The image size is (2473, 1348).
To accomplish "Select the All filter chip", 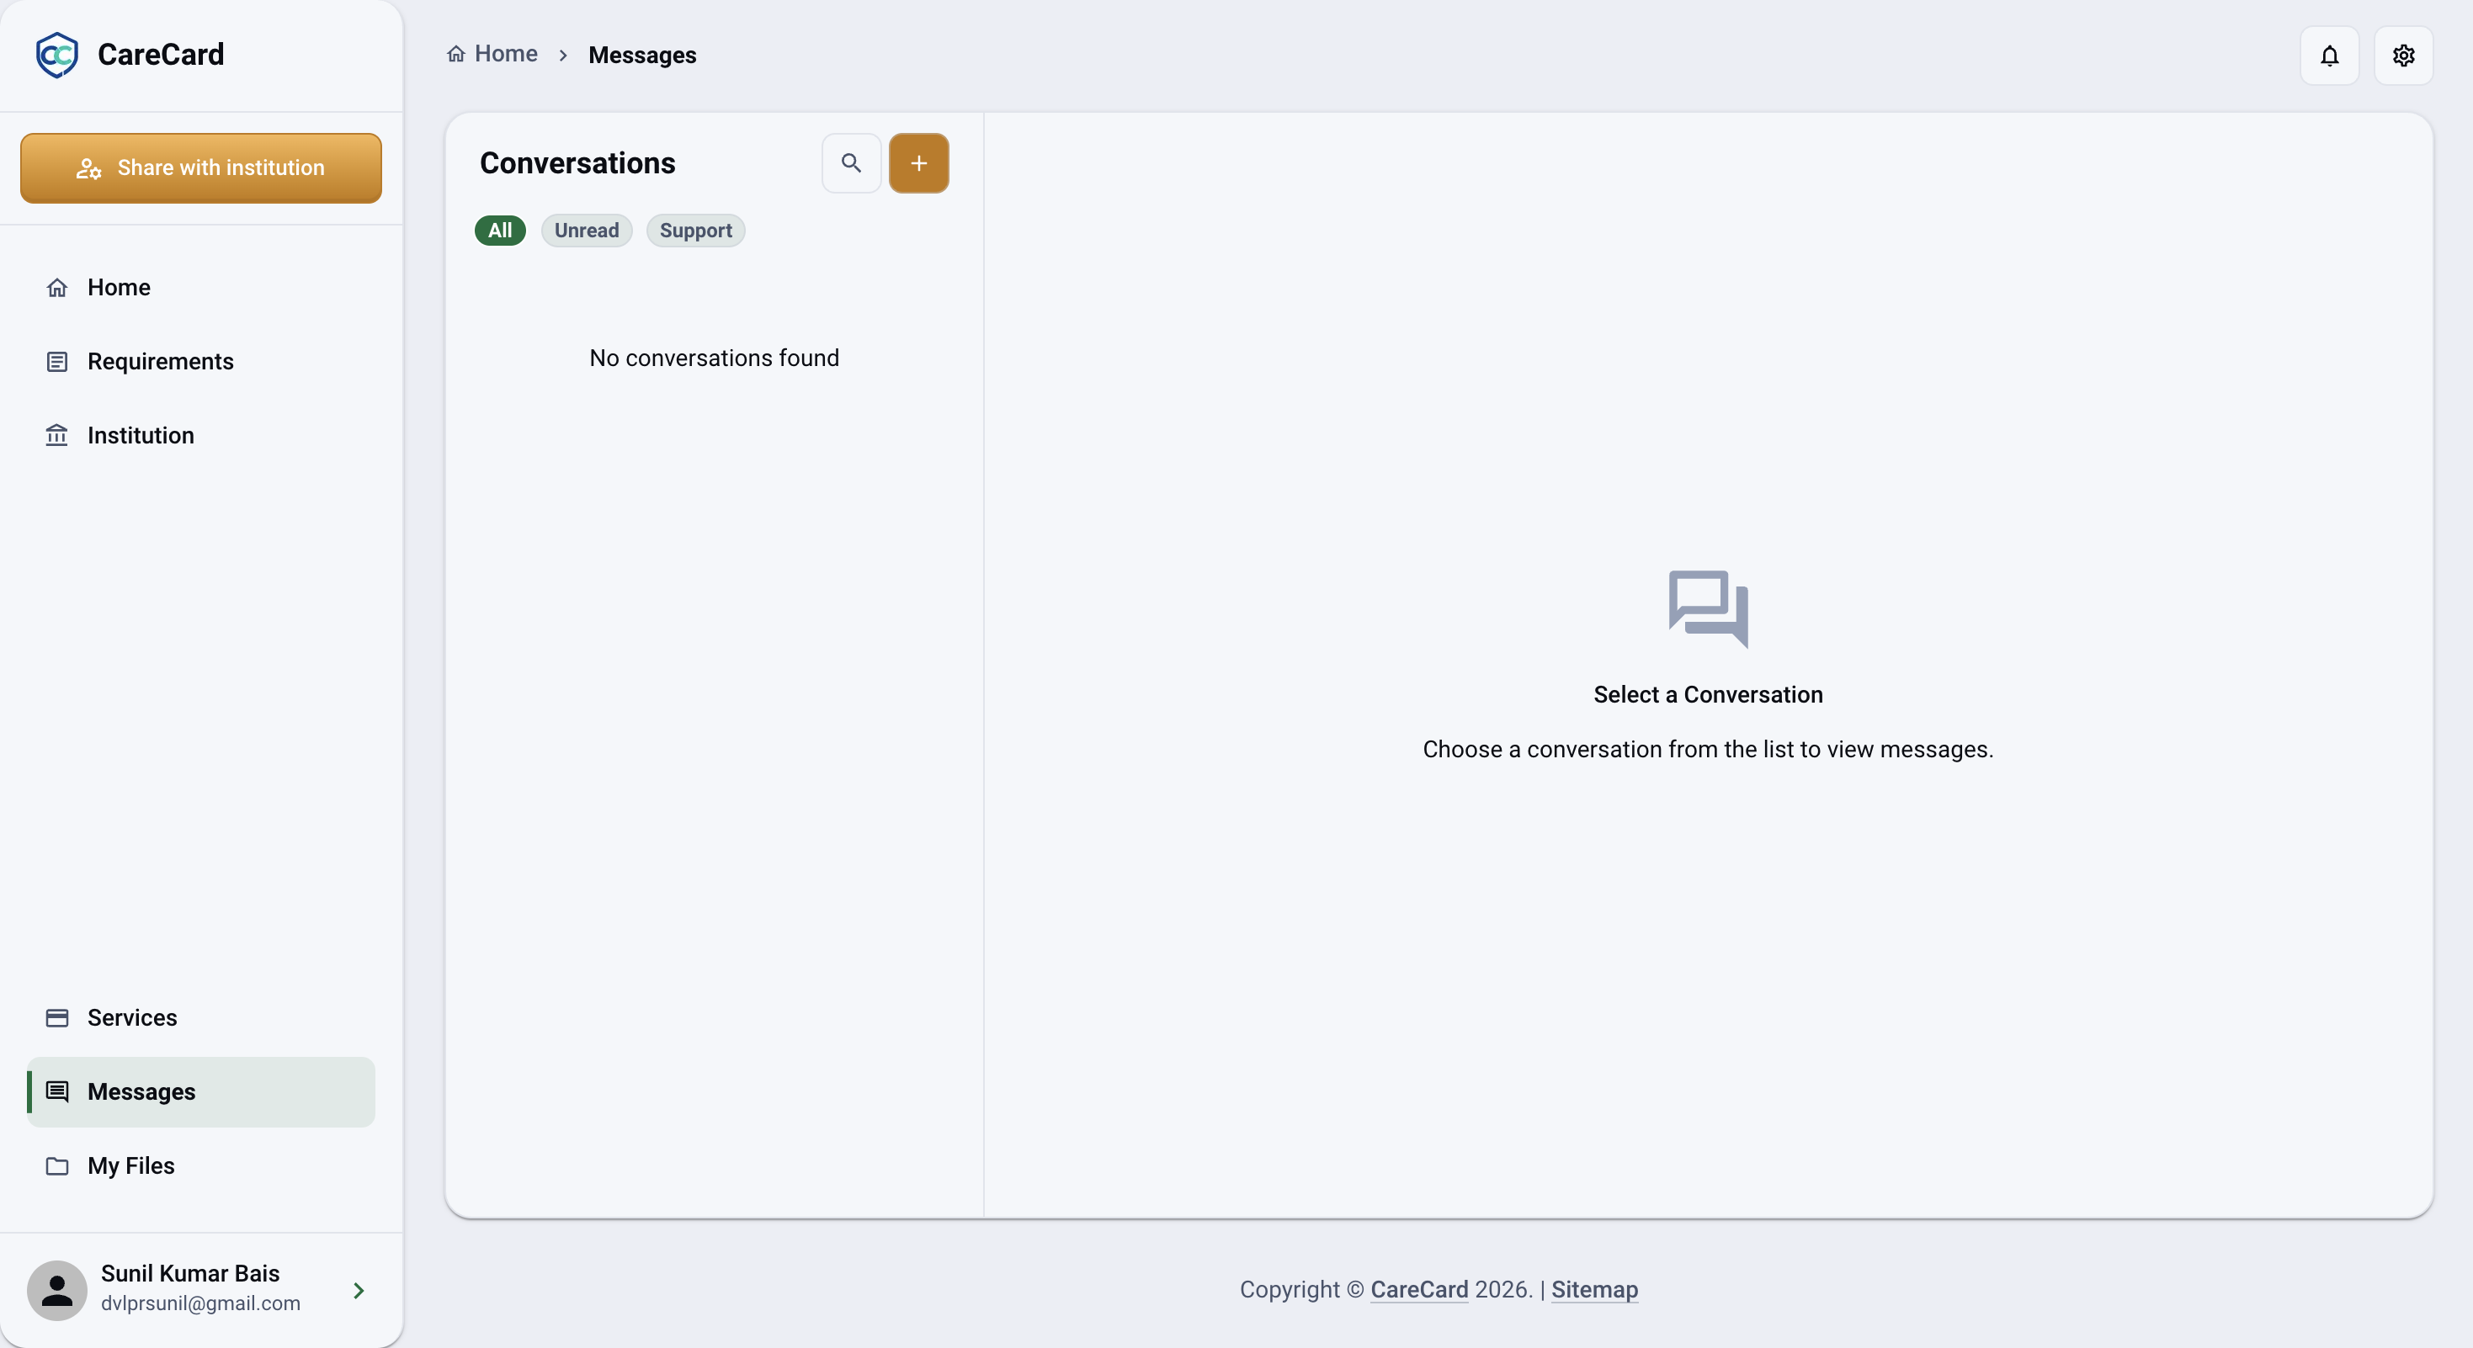I will coord(500,231).
